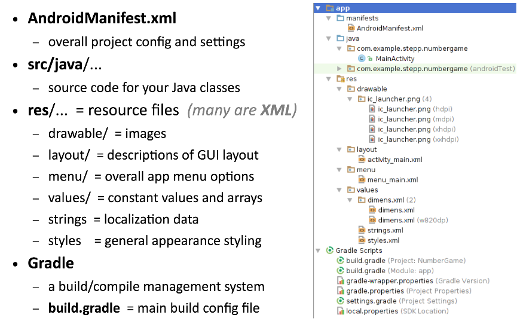Collapse the drawable folder arrow

tap(339, 89)
